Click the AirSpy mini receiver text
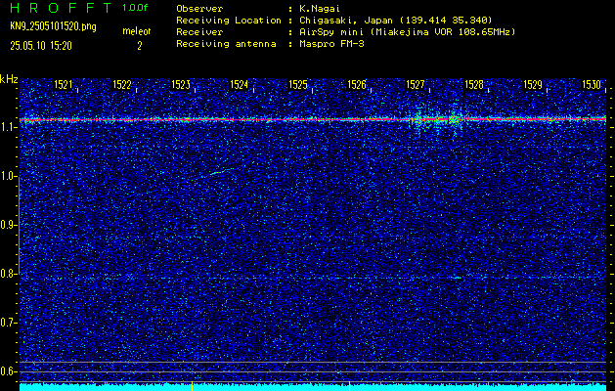This screenshot has width=615, height=391. point(407,31)
